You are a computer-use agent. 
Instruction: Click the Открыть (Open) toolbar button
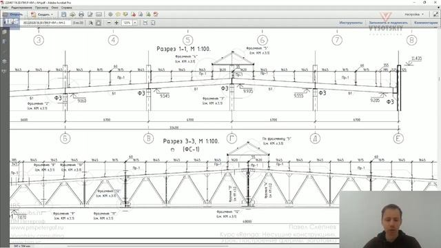pos(12,14)
